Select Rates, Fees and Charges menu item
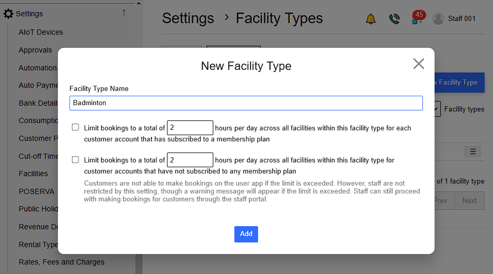The height and width of the screenshot is (274, 493). pyautogui.click(x=61, y=262)
